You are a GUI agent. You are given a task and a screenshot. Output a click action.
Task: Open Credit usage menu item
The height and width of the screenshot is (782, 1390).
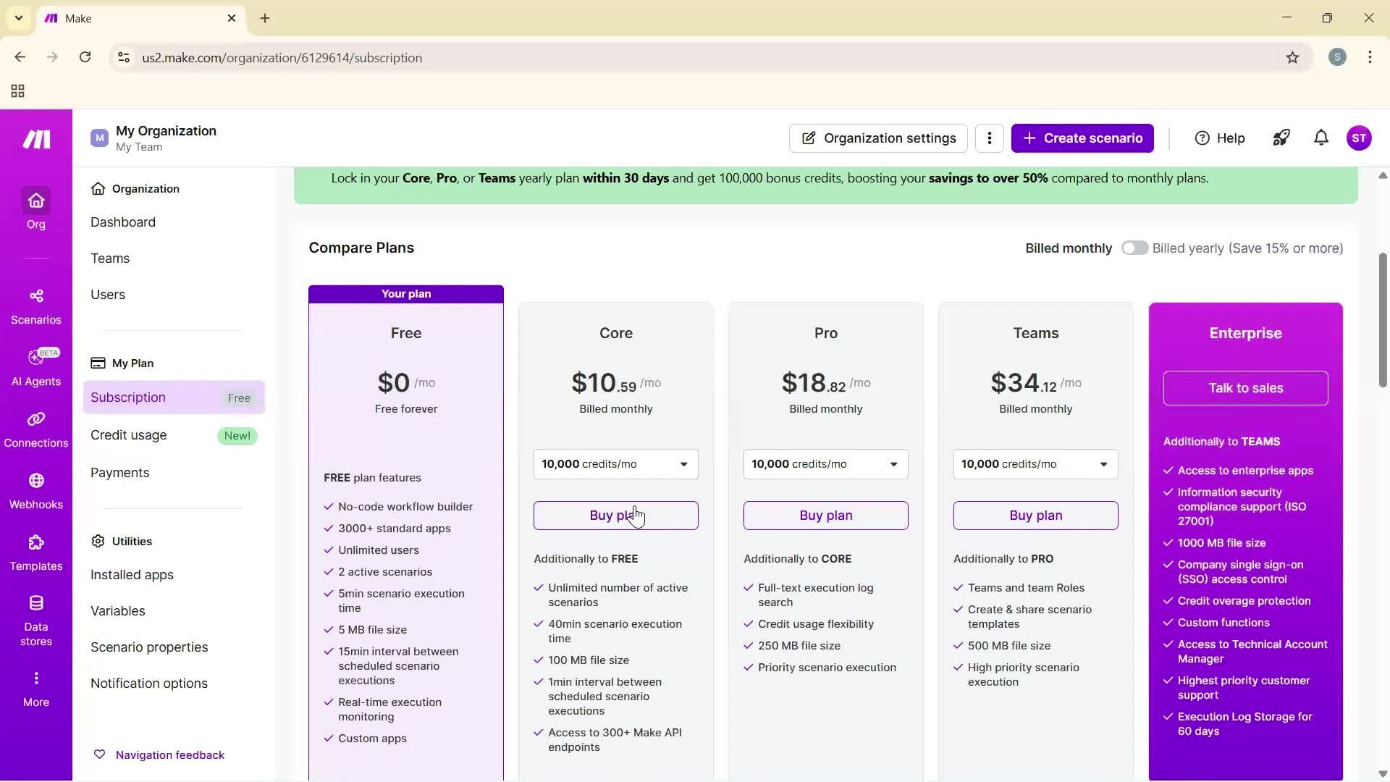129,435
